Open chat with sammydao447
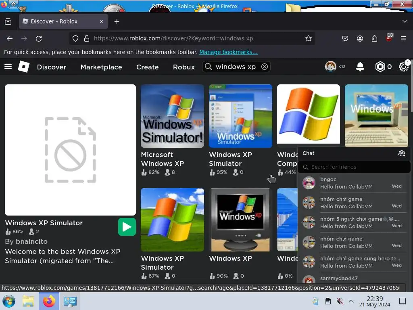 tap(354, 279)
